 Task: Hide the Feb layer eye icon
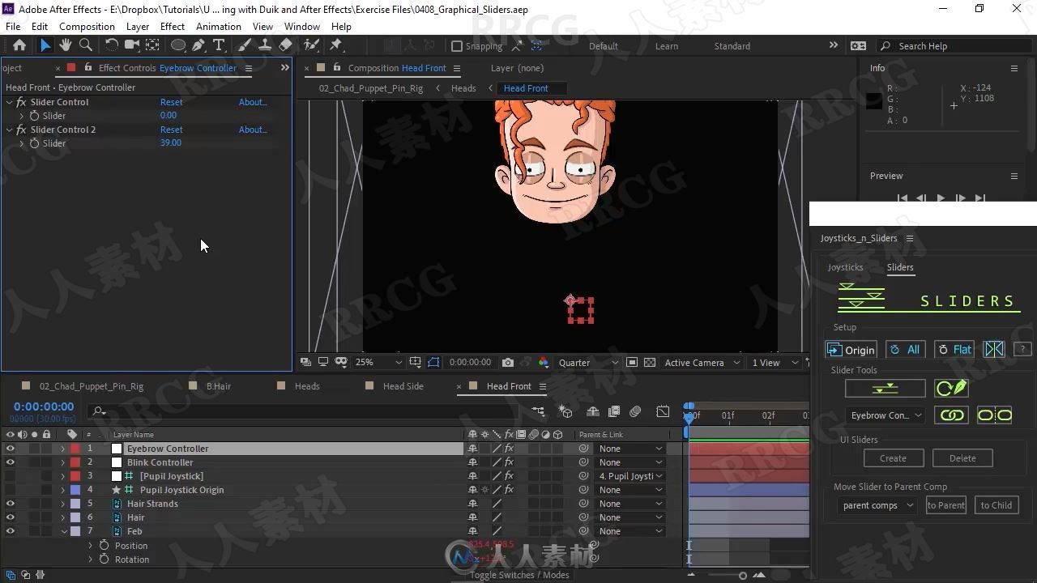pos(11,531)
